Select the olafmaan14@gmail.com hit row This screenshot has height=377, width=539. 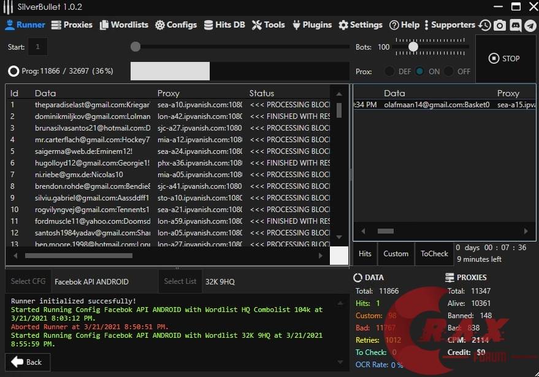pyautogui.click(x=444, y=104)
